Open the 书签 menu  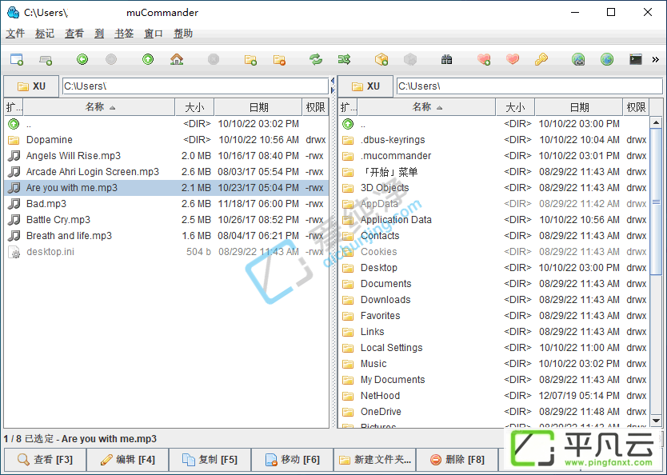click(x=124, y=33)
